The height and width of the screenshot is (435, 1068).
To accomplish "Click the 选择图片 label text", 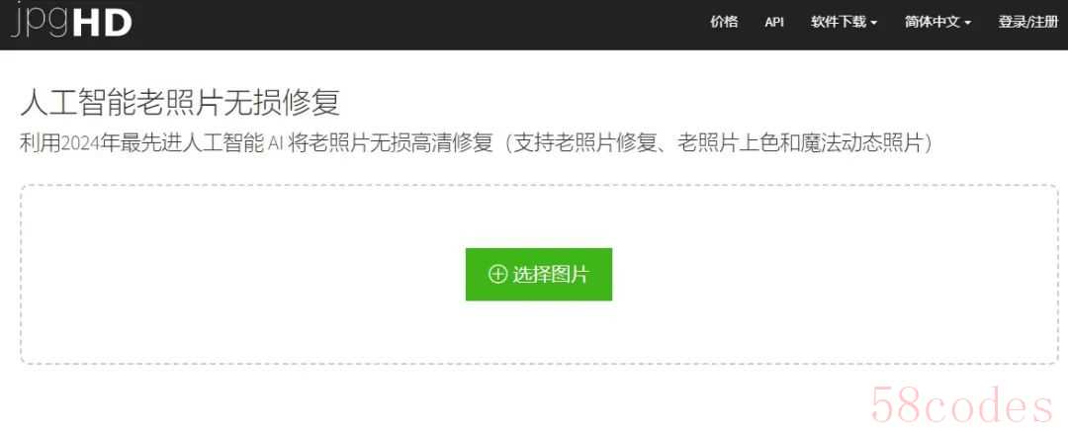I will click(x=551, y=274).
